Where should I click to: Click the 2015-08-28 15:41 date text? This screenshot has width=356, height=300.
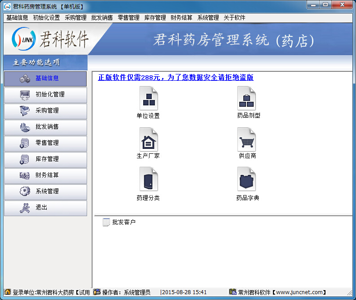pyautogui.click(x=185, y=292)
